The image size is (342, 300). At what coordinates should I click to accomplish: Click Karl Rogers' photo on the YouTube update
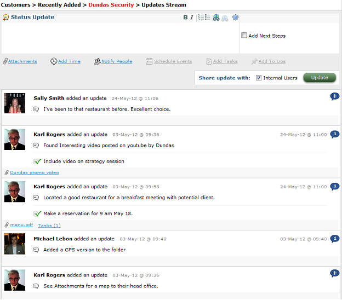[x=15, y=140]
